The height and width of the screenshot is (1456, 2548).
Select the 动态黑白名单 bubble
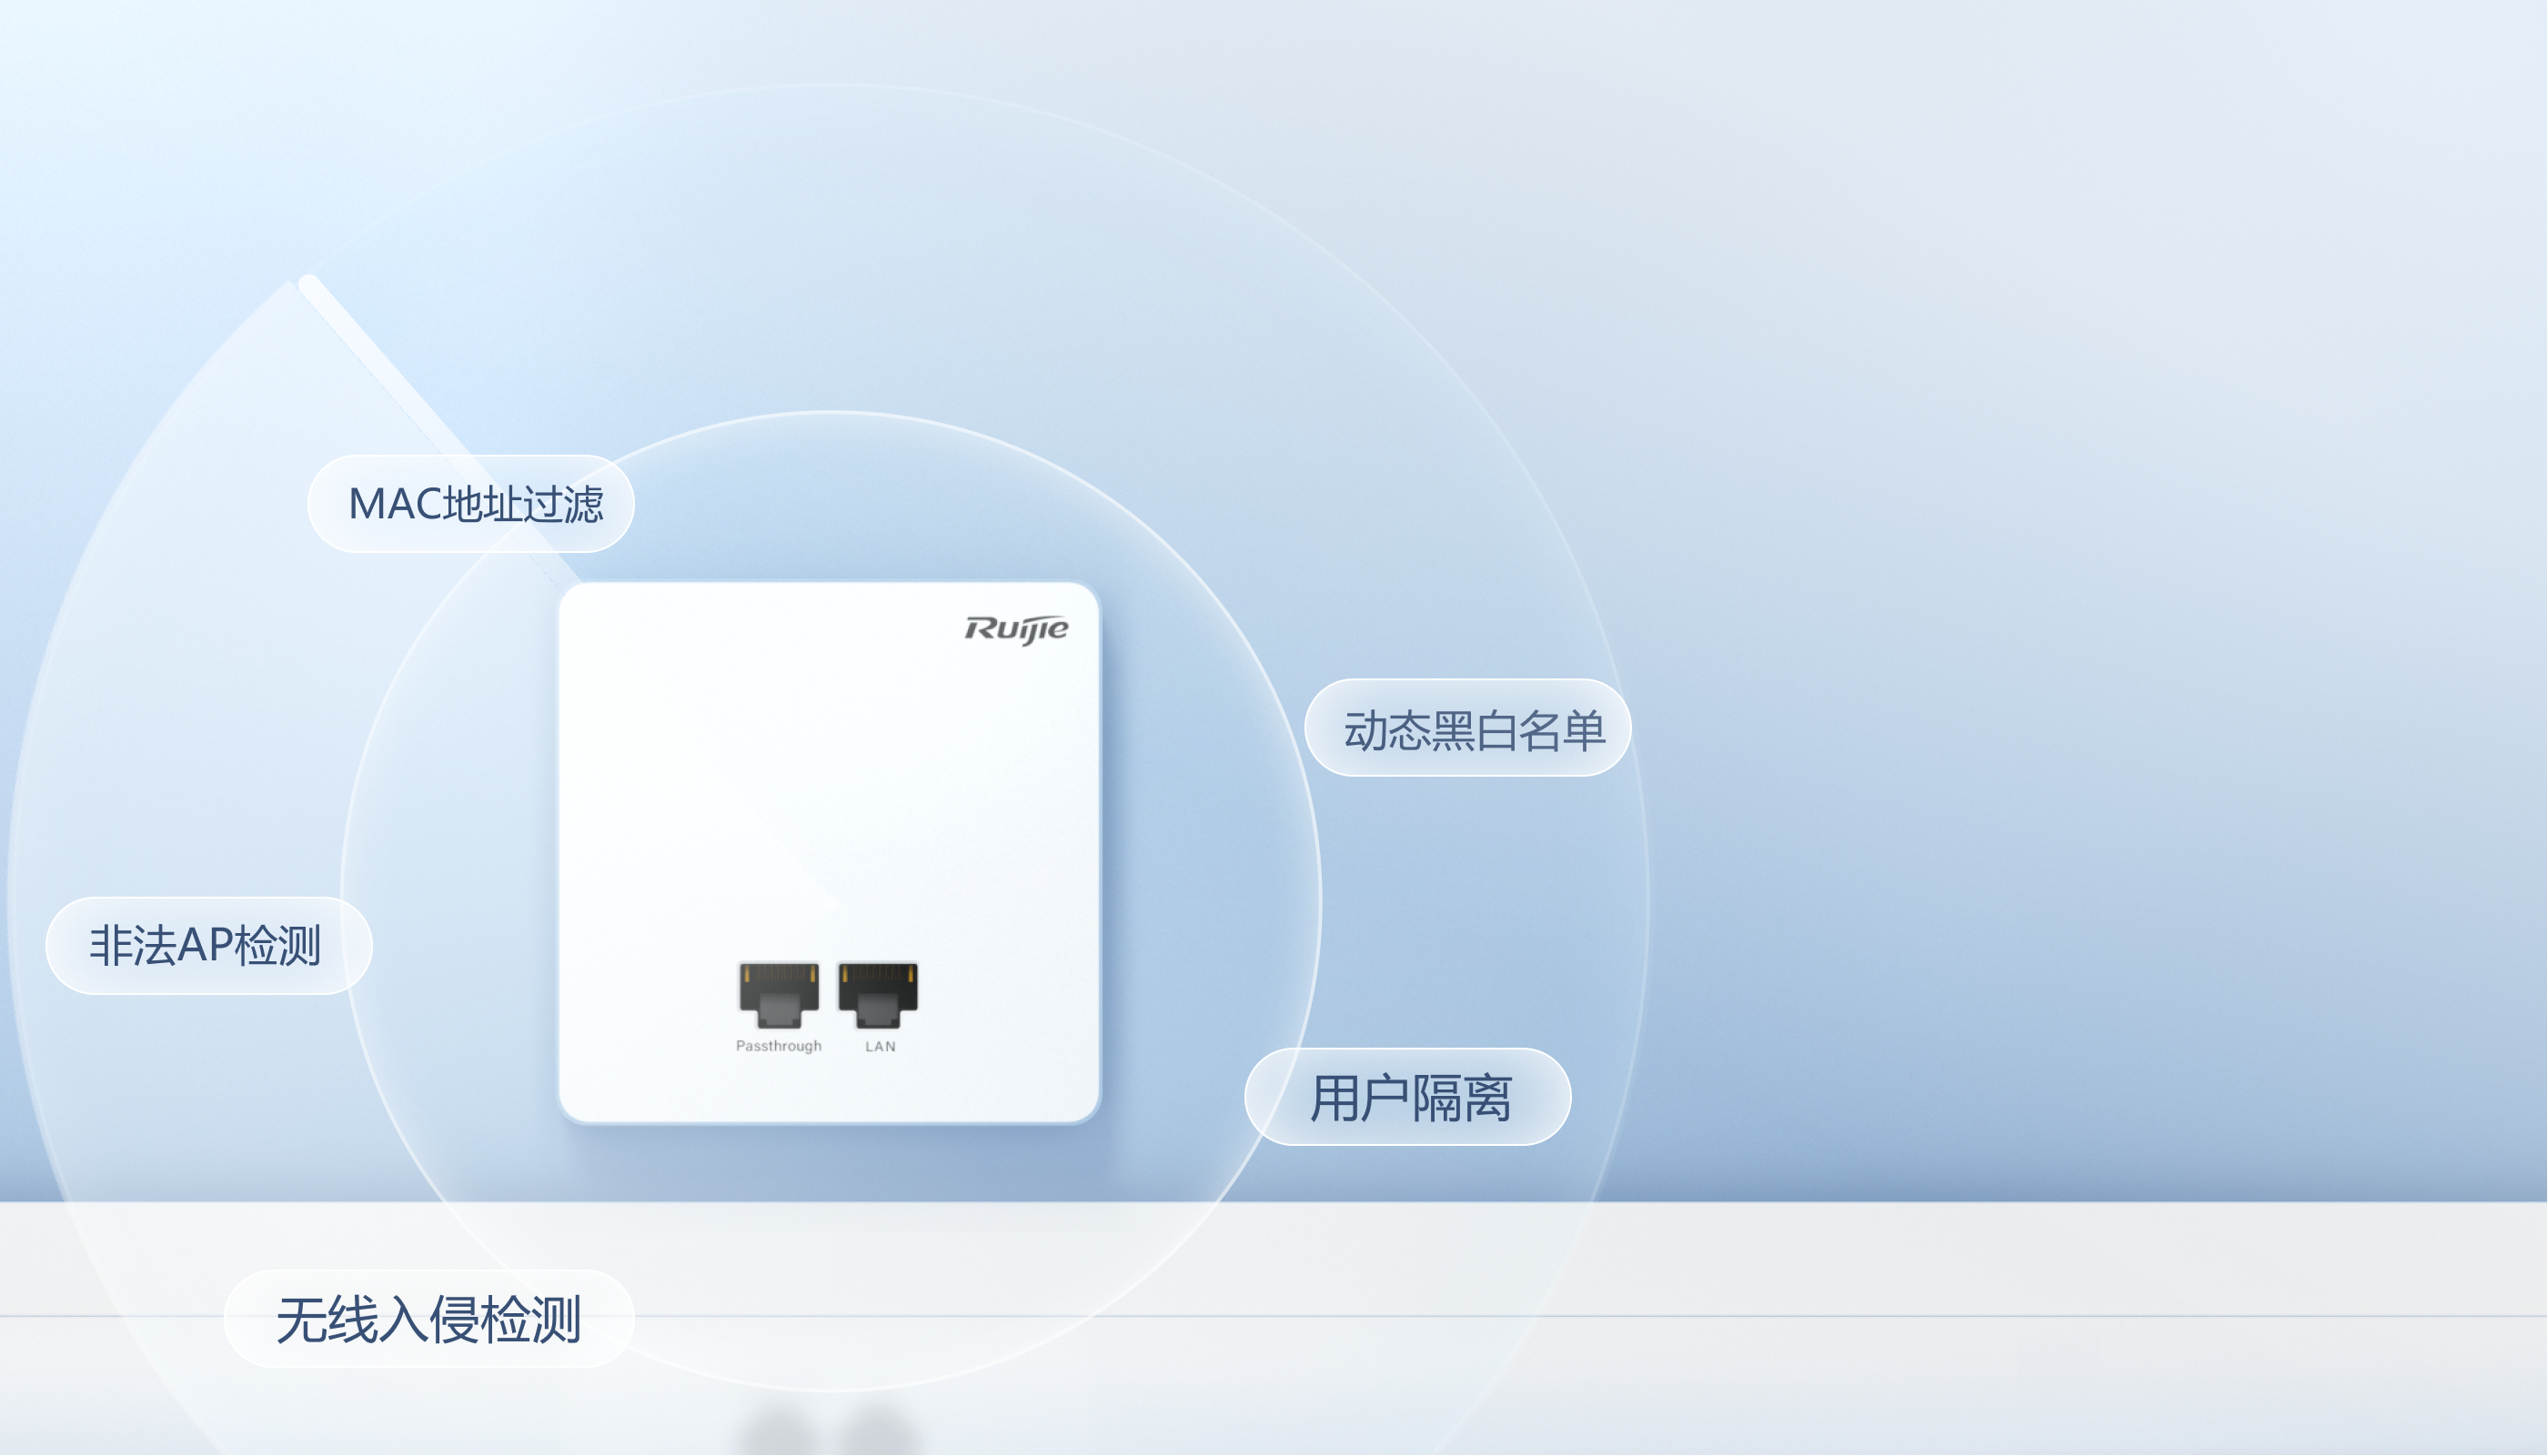[x=1468, y=728]
